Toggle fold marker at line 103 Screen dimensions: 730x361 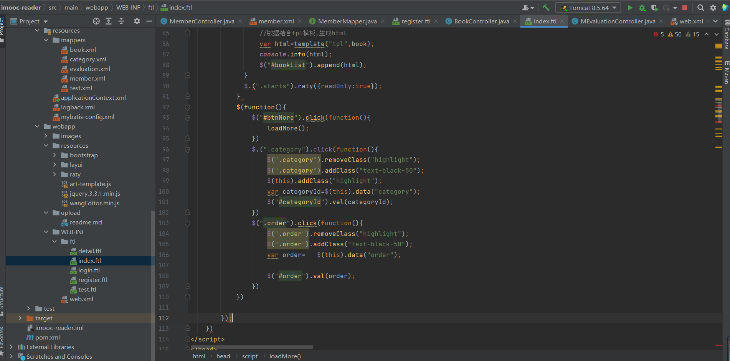coord(188,223)
